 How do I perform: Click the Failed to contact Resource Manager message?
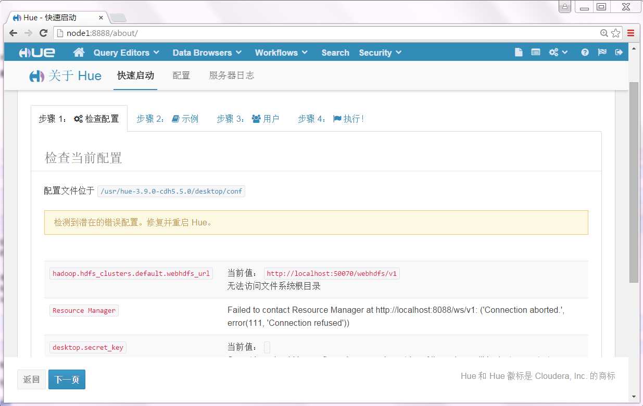pyautogui.click(x=396, y=316)
